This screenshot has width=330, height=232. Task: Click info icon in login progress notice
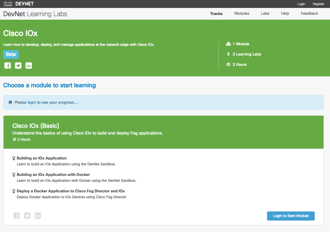click(x=10, y=102)
